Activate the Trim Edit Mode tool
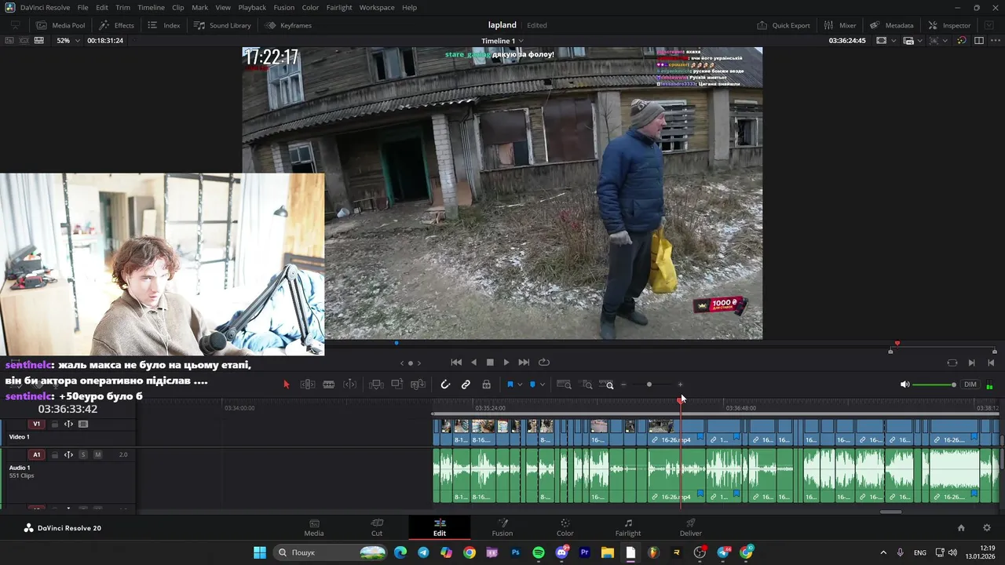Image resolution: width=1005 pixels, height=565 pixels. pos(308,385)
